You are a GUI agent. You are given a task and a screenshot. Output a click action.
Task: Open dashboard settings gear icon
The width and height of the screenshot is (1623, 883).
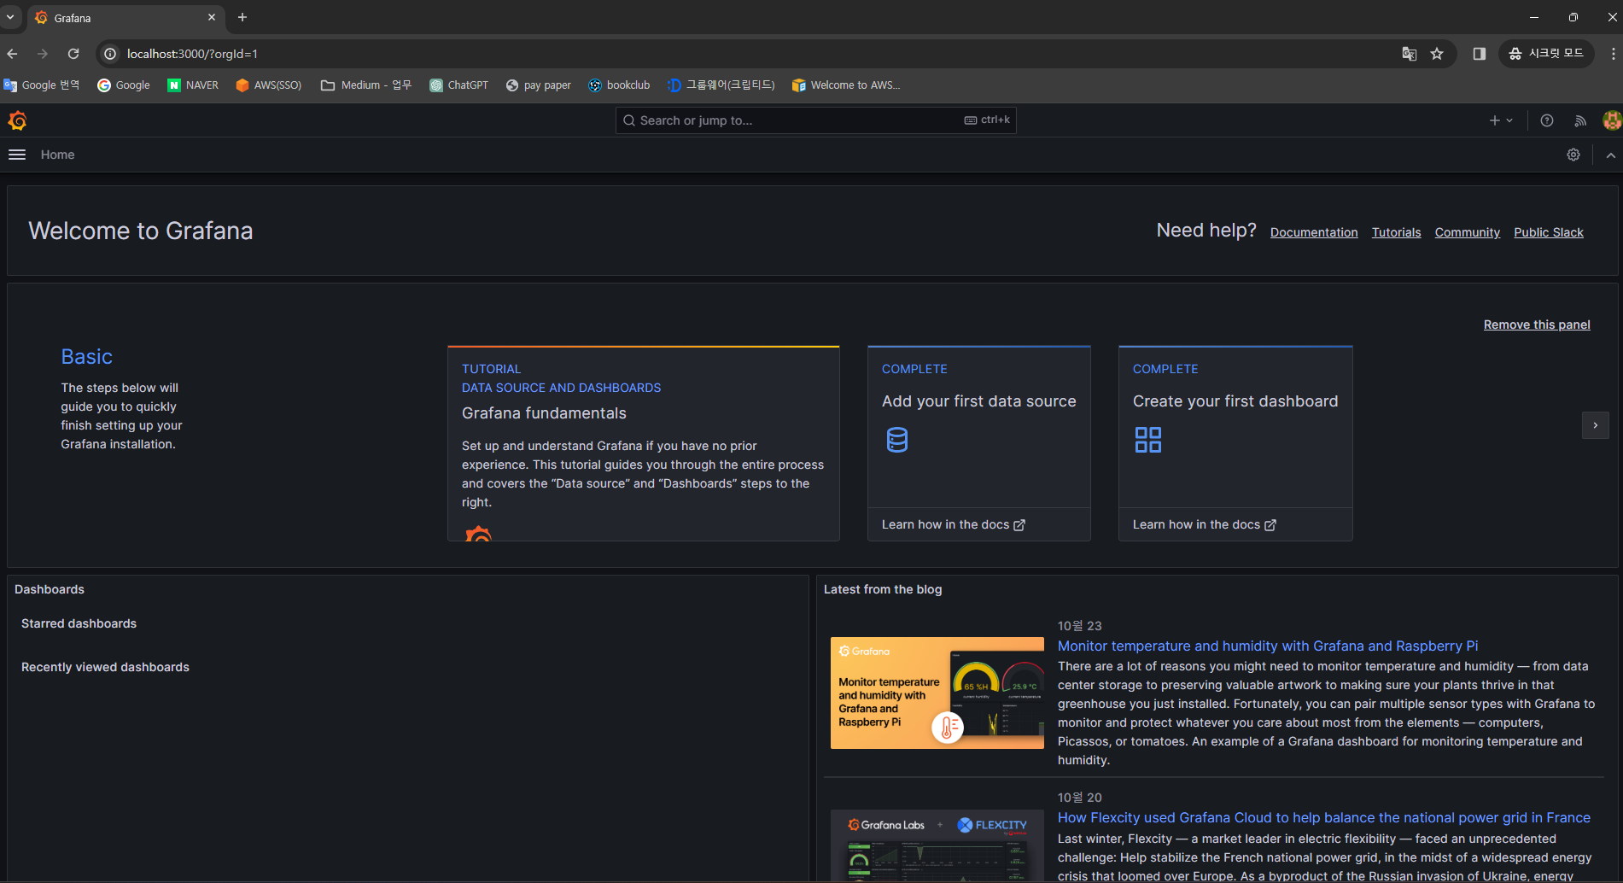click(1573, 155)
